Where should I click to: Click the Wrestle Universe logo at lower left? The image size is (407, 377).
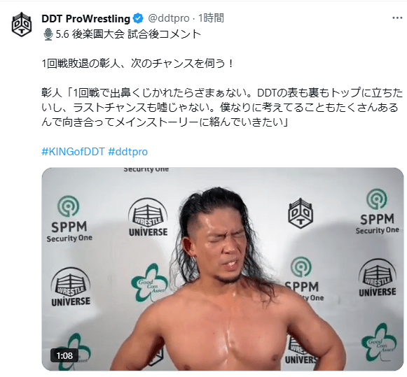click(x=71, y=287)
